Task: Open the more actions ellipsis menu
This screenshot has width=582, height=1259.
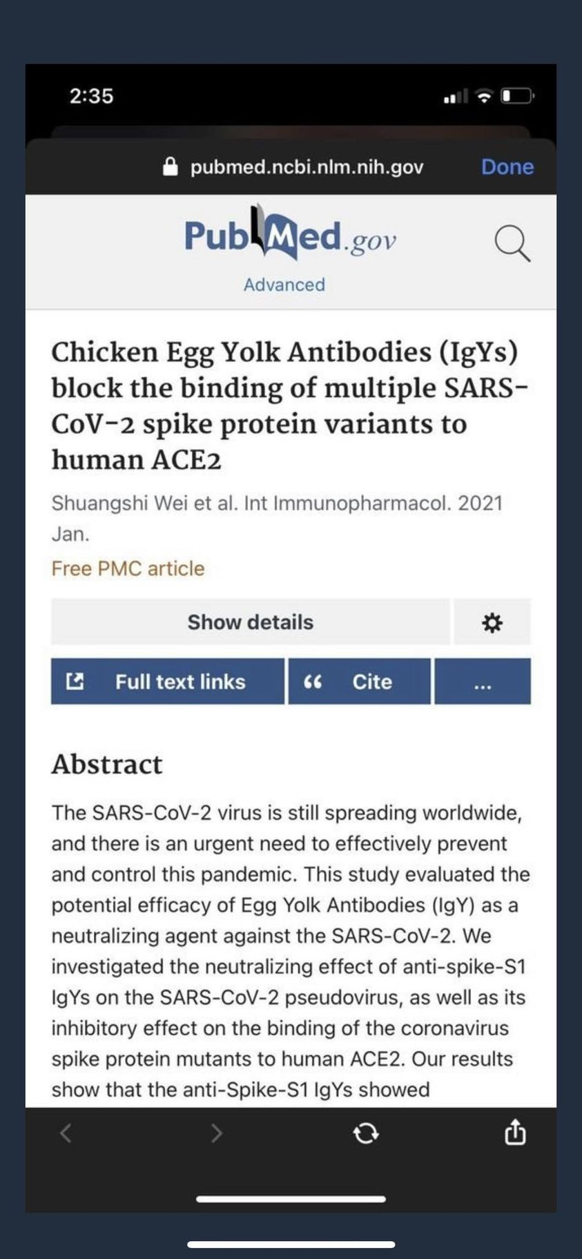Action: (x=483, y=682)
